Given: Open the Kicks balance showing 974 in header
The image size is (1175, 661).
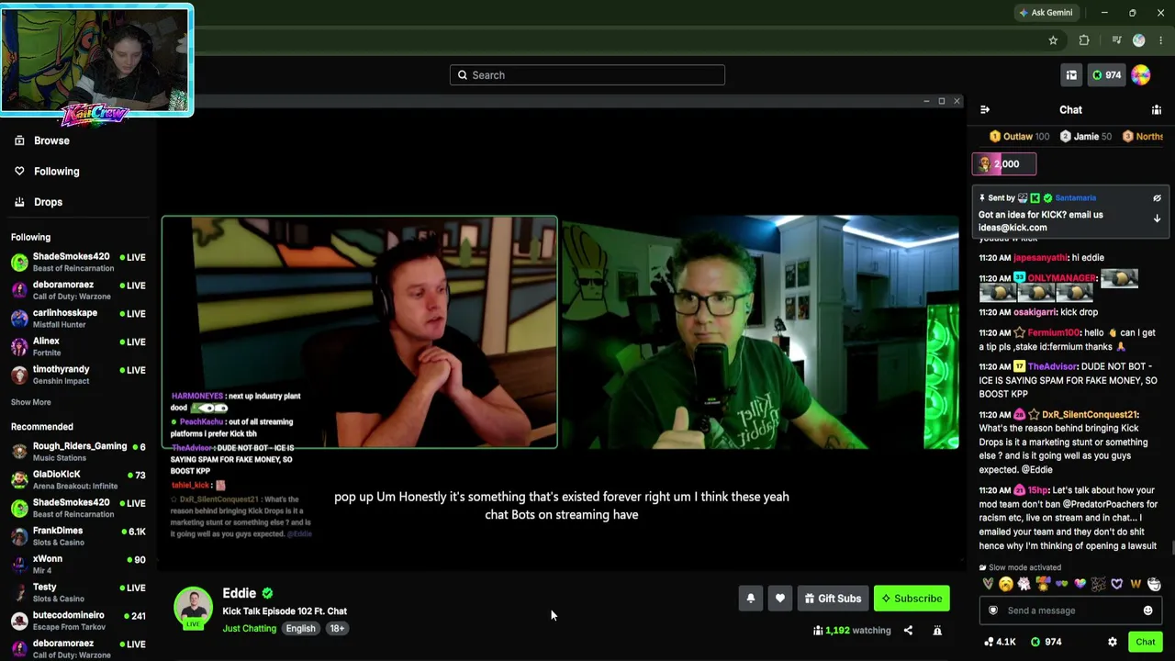Looking at the screenshot, I should pyautogui.click(x=1106, y=75).
